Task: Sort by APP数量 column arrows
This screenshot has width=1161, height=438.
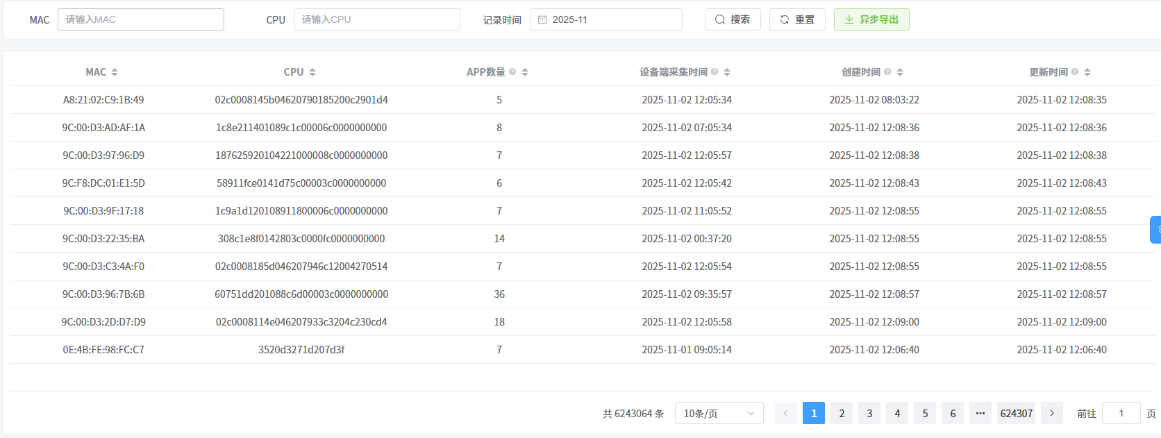Action: click(525, 72)
